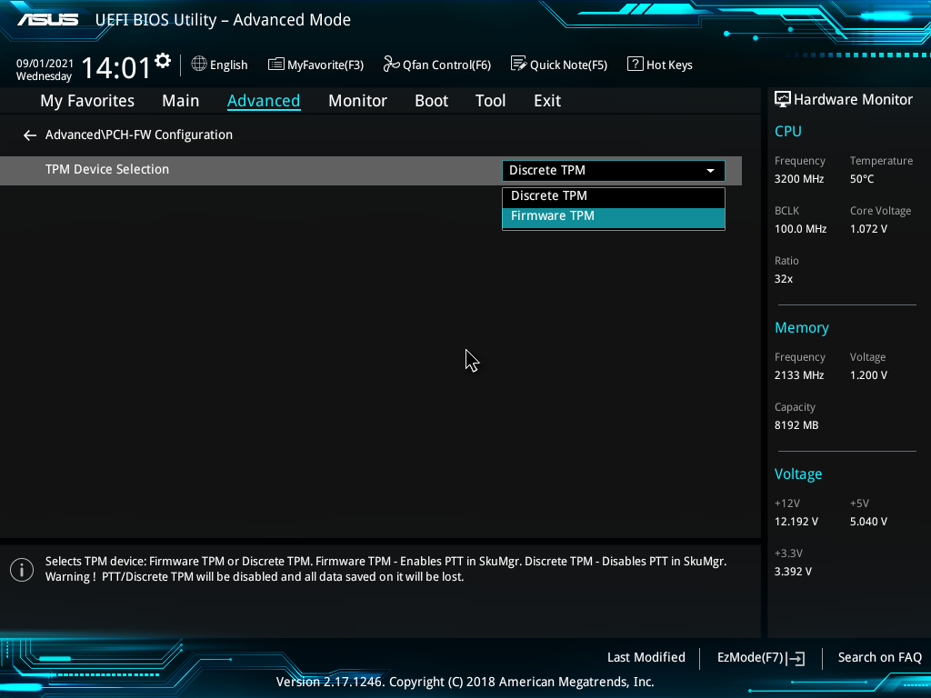Click the memory voltage 1.200 V

click(x=868, y=375)
